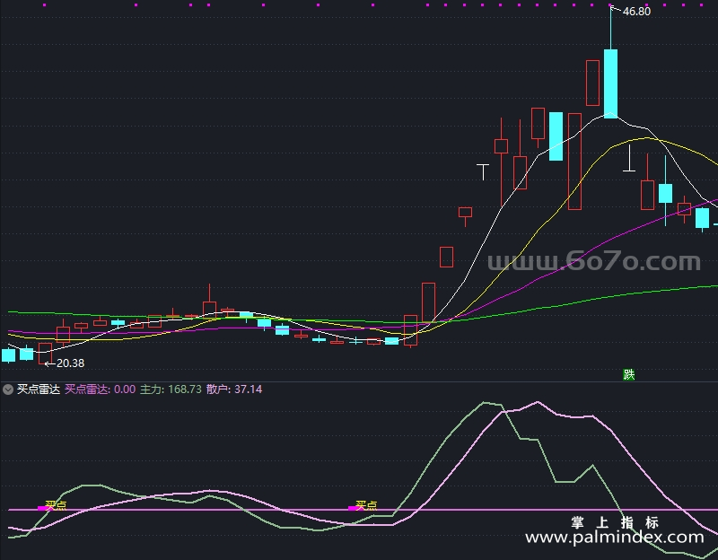
Task: Select the white inverted-T candle after peak
Action: tap(629, 159)
